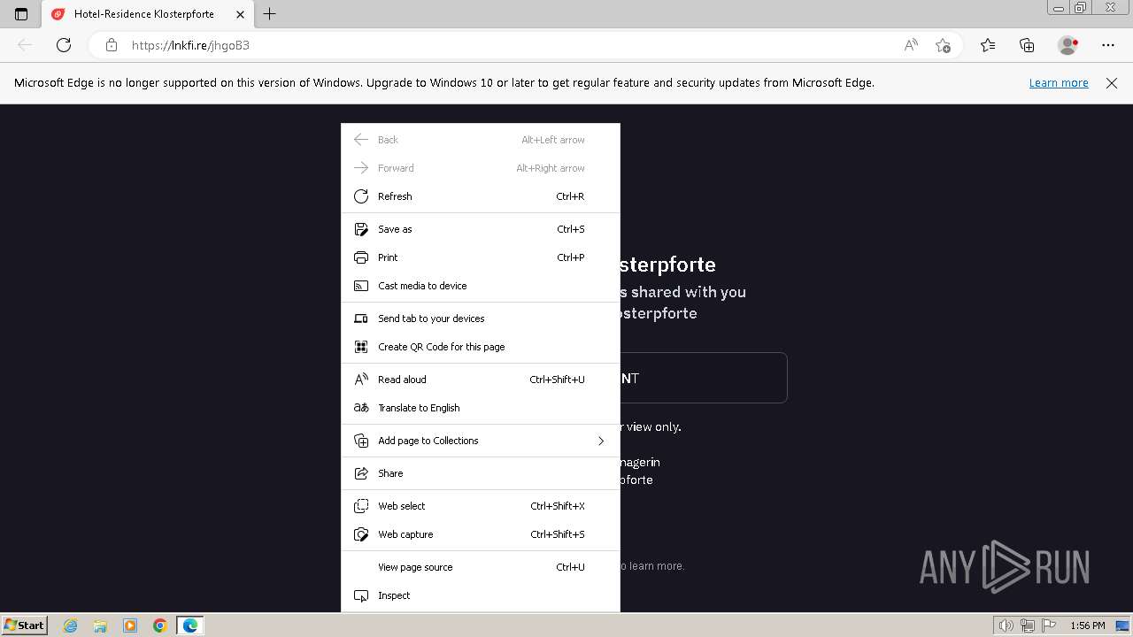Click the Cast media icon
The width and height of the screenshot is (1133, 637).
click(361, 286)
